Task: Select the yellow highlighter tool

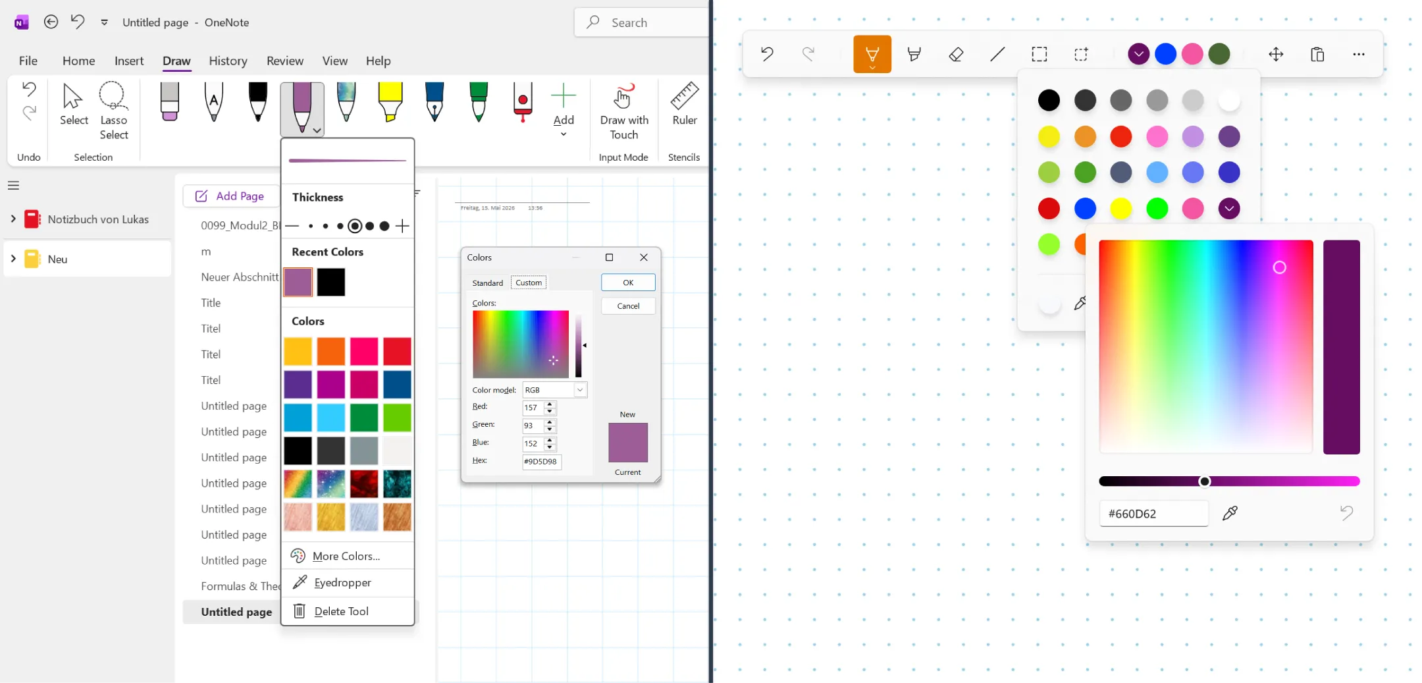Action: pyautogui.click(x=390, y=102)
